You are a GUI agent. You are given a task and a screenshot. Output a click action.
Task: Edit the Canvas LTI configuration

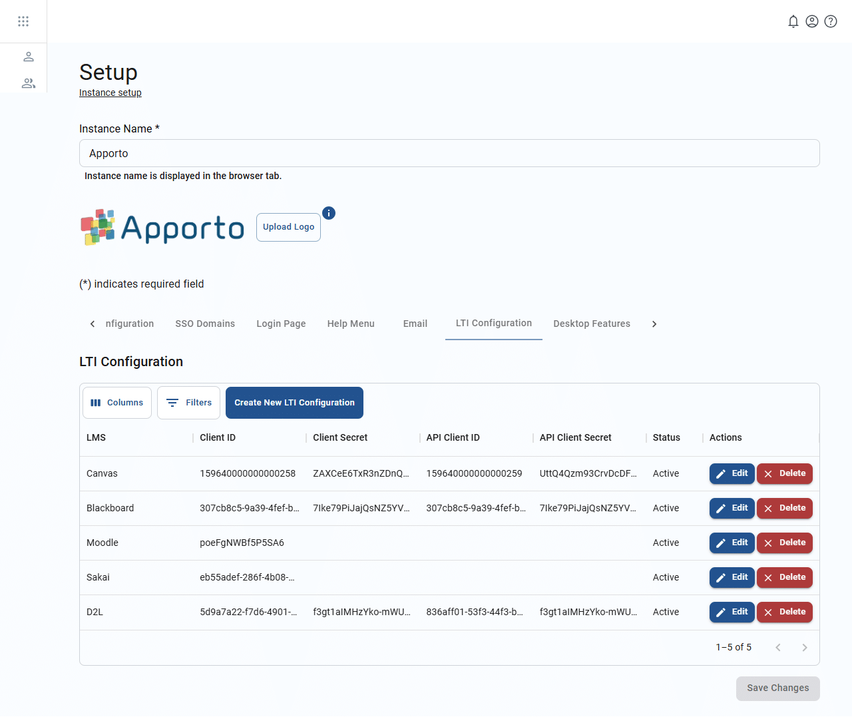coord(732,473)
